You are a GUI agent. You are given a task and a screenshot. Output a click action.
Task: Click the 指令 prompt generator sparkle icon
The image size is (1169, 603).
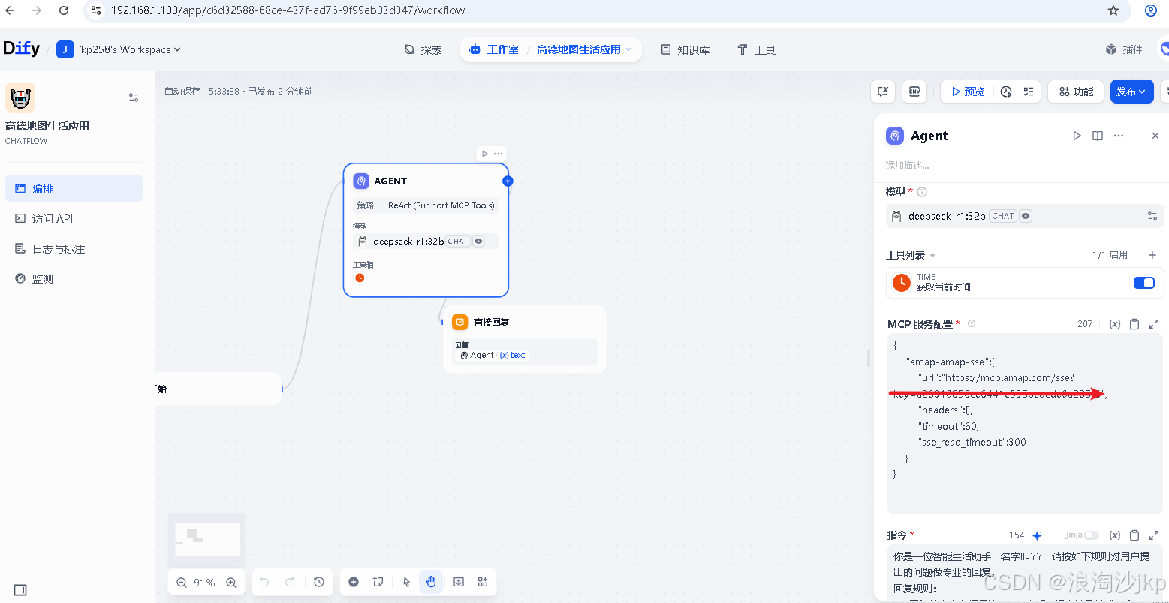(x=1037, y=535)
